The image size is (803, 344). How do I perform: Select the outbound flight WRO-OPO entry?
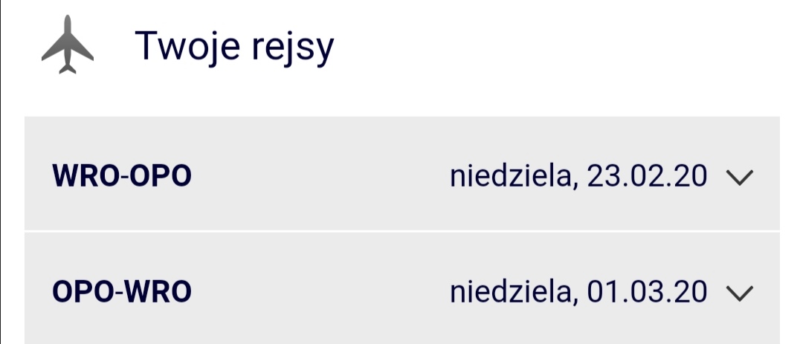[402, 174]
